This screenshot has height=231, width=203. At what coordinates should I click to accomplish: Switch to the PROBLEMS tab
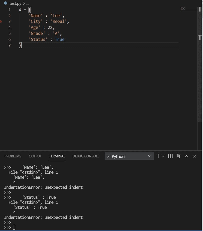pyautogui.click(x=13, y=156)
